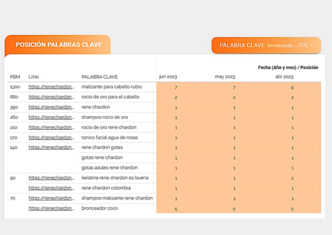Select the jun 2023 column header
Screen dimensions: 332x235
[x=168, y=76]
